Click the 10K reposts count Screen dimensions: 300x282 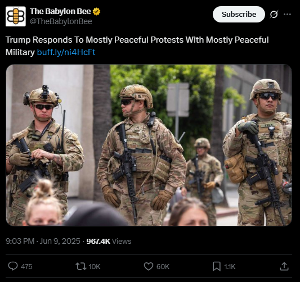(95, 266)
